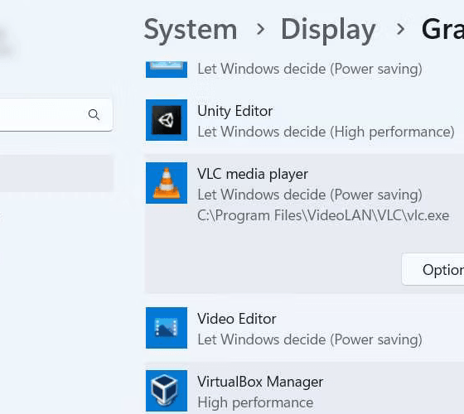Click the VLC media player cone icon
Image resolution: width=464 pixels, height=414 pixels.
(x=167, y=183)
